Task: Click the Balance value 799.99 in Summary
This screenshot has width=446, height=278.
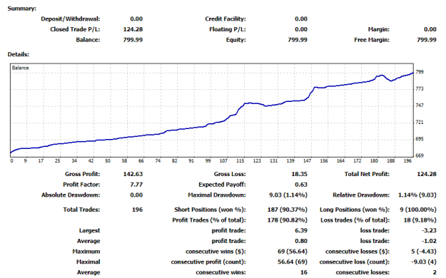Action: click(x=133, y=40)
